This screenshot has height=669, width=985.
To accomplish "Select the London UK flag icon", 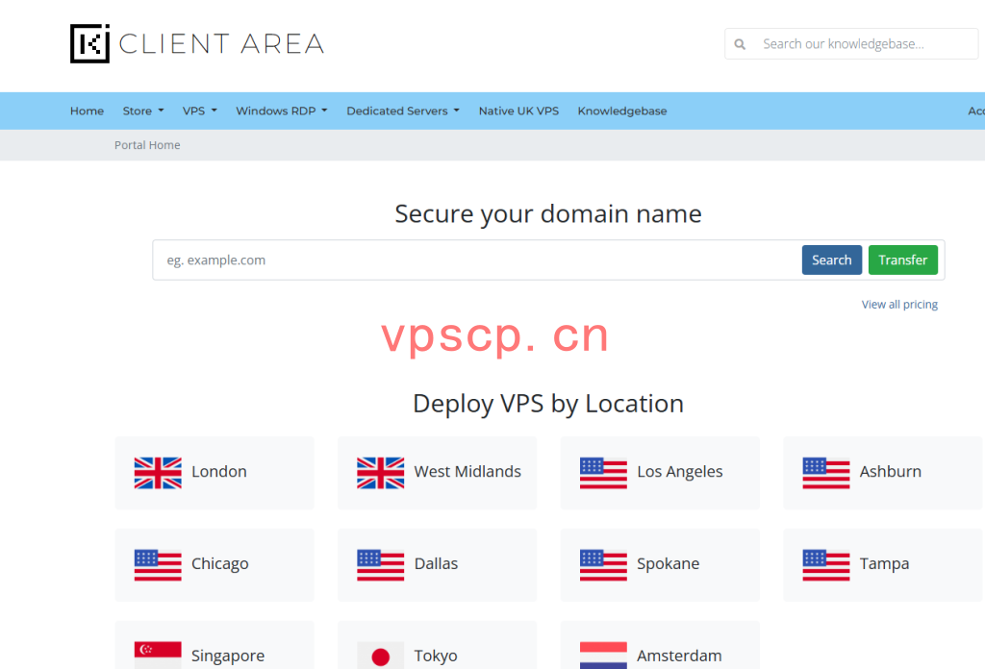I will (x=158, y=473).
